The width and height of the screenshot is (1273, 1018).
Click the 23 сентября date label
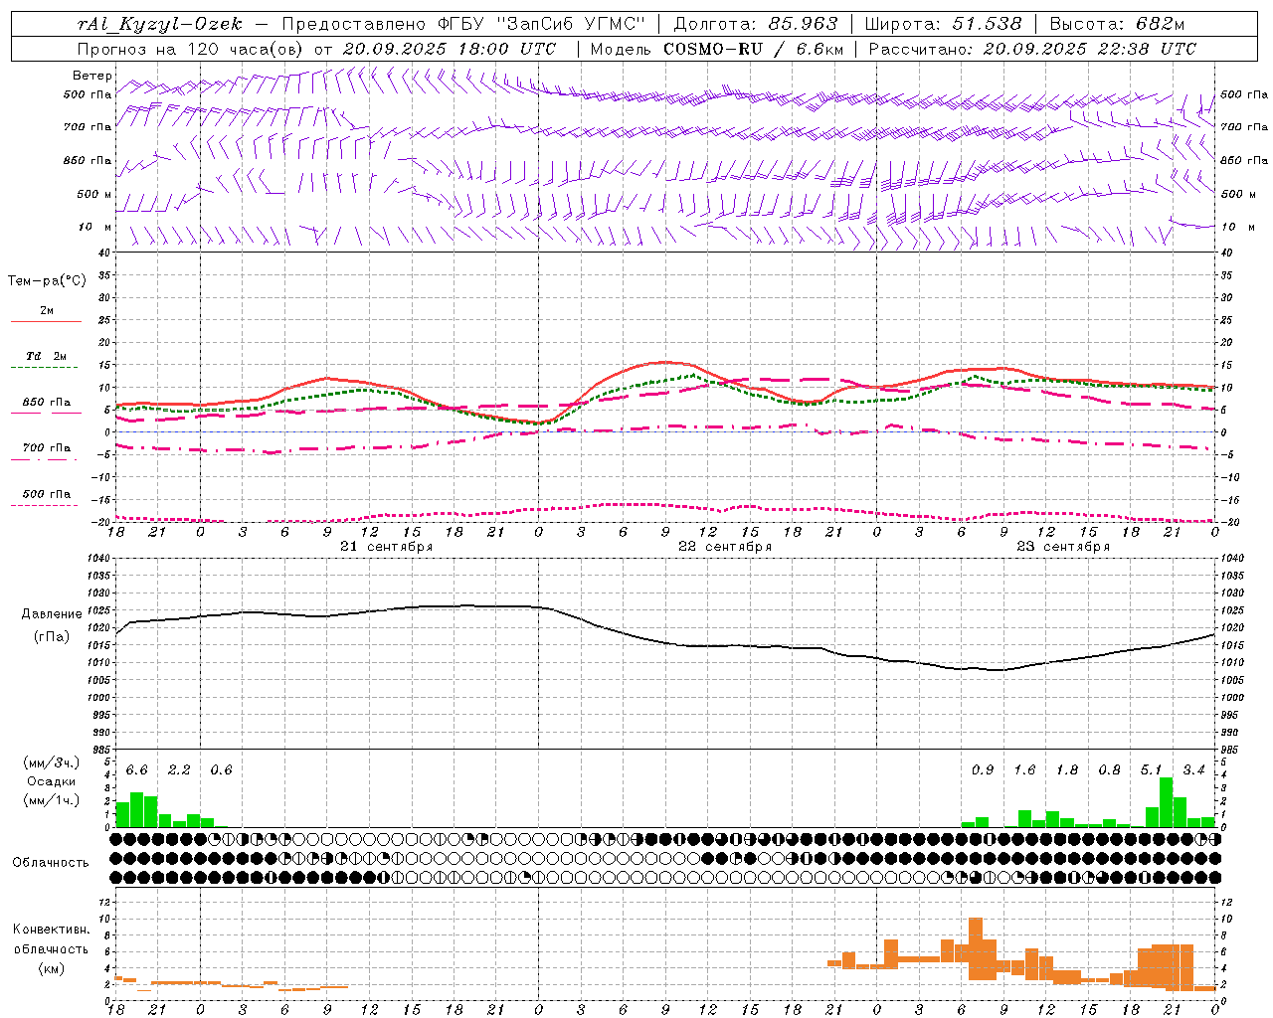[x=1063, y=547]
